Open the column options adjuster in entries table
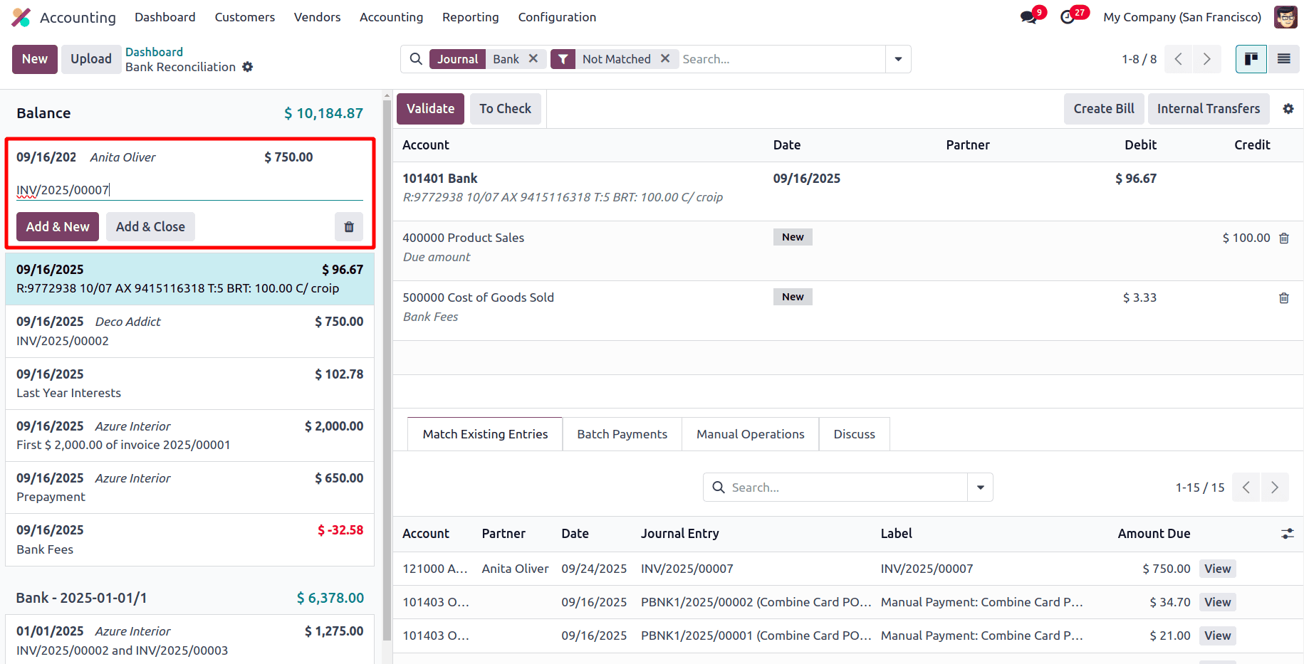Image resolution: width=1304 pixels, height=664 pixels. tap(1287, 534)
